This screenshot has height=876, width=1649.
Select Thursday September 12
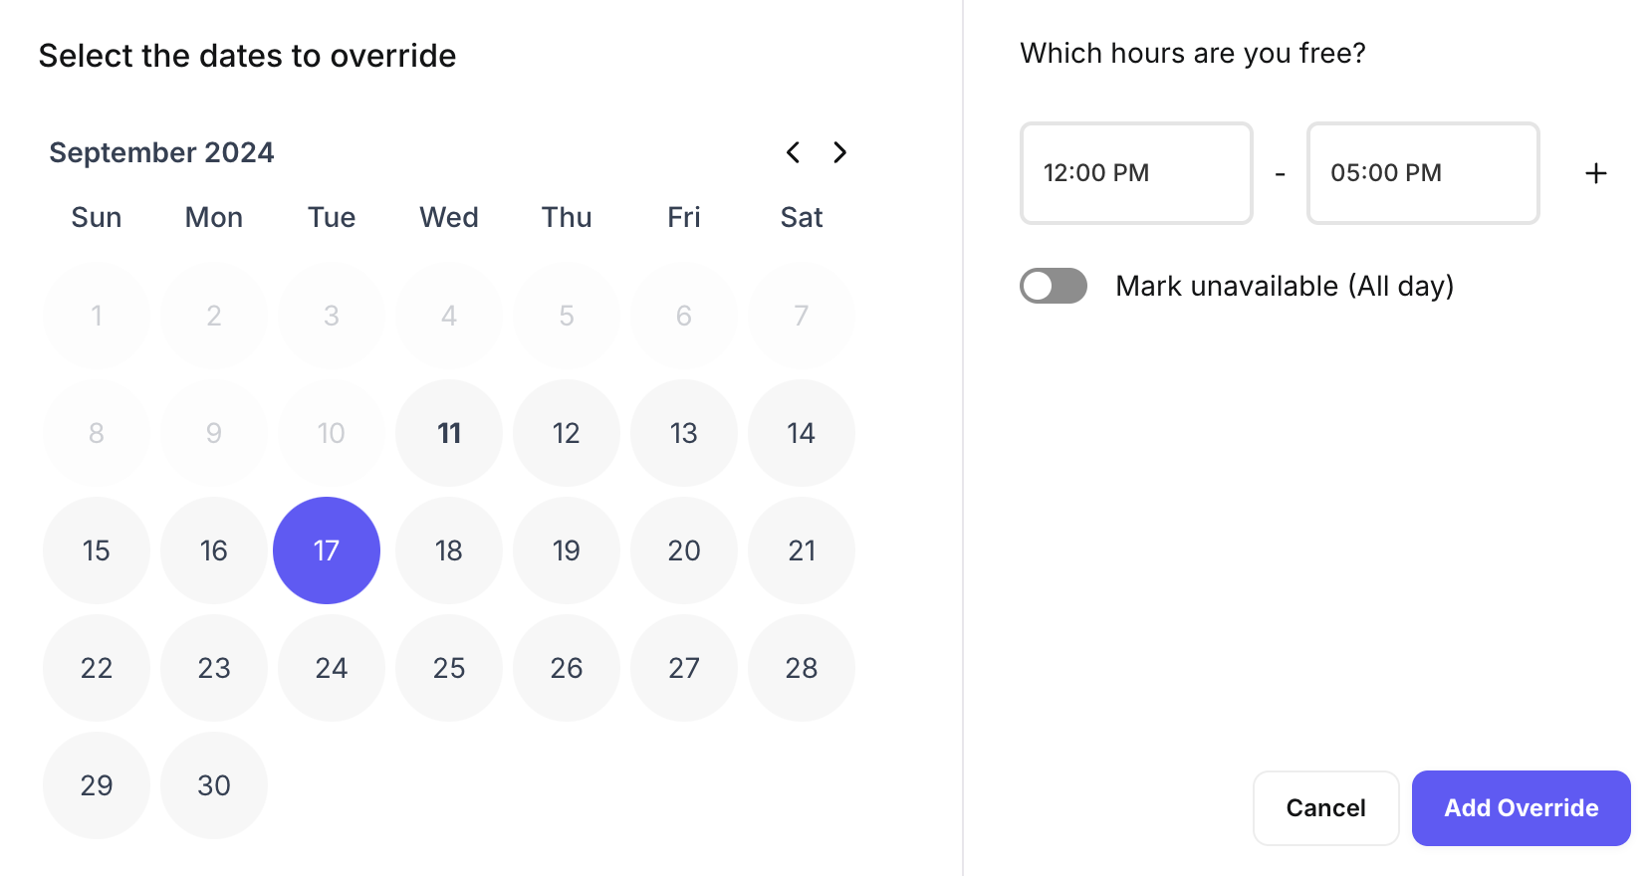click(567, 433)
